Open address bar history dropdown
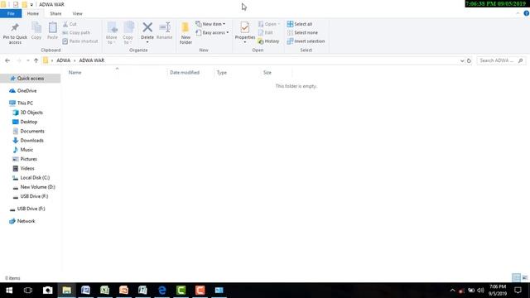The image size is (530, 298). 462,60
